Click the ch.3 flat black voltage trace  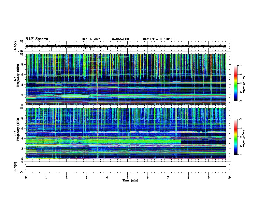tap(126, 166)
